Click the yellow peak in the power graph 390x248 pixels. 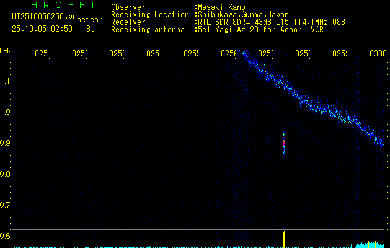284,239
